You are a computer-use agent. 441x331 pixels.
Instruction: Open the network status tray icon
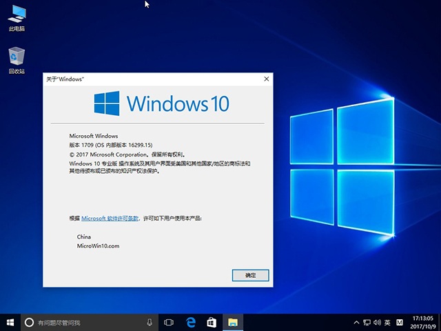367,323
